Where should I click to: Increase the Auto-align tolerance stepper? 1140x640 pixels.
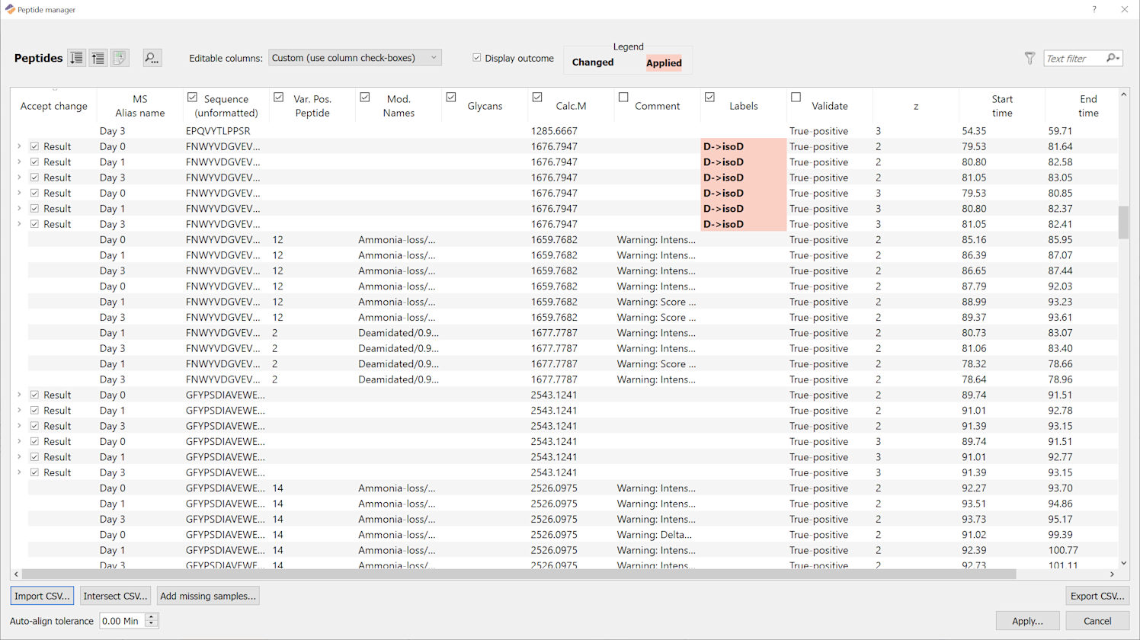click(x=151, y=617)
